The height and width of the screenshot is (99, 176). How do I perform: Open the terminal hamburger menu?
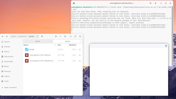[x=155, y=3]
